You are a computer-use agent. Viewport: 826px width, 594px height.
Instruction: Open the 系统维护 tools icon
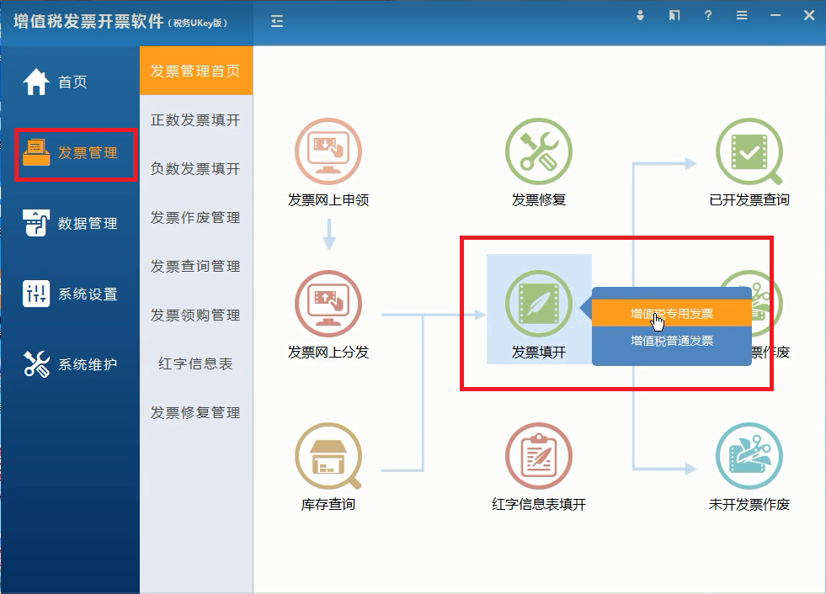coord(36,363)
